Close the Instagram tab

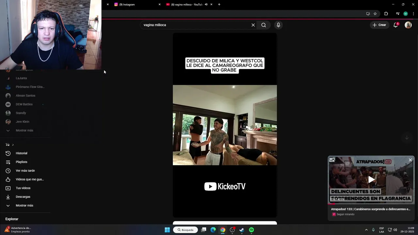159,5
